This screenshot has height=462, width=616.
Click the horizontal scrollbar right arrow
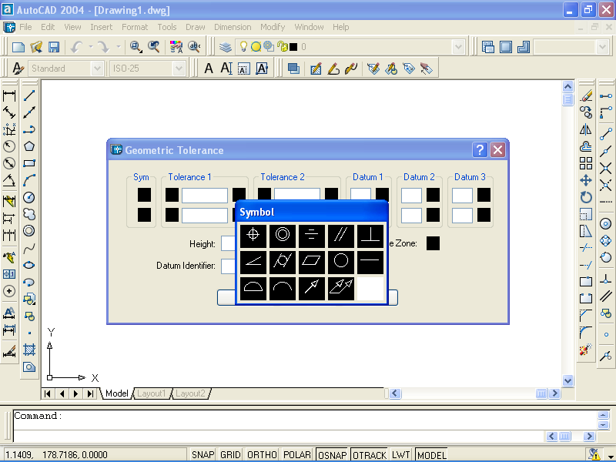click(554, 393)
